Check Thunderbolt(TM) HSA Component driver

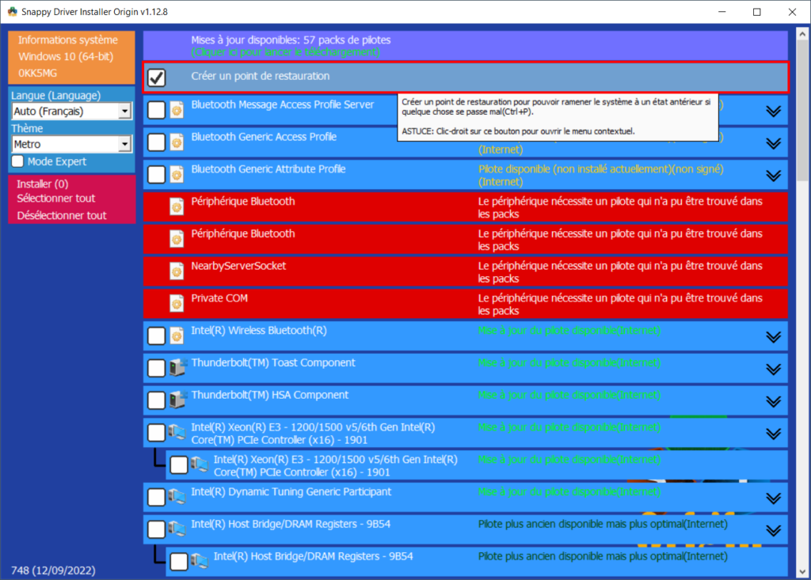pyautogui.click(x=156, y=400)
